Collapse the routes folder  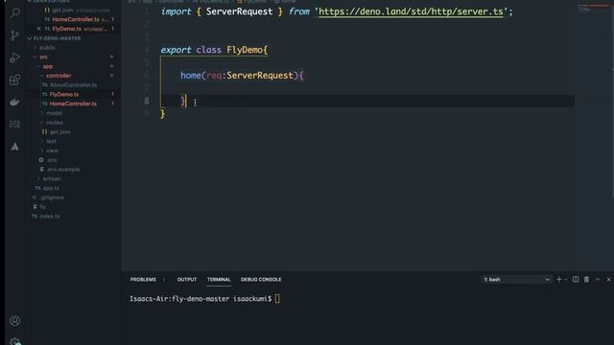pyautogui.click(x=54, y=123)
